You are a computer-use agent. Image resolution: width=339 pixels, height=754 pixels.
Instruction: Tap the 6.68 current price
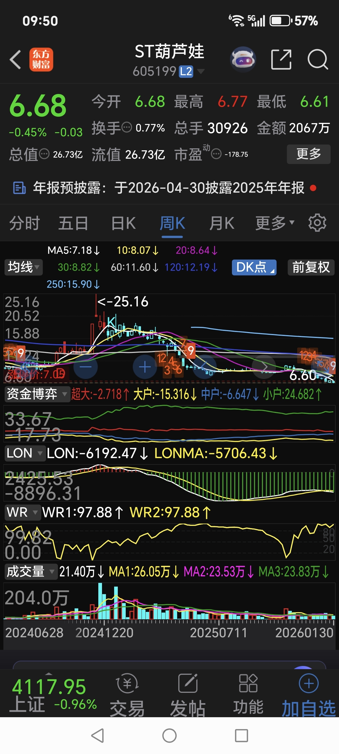click(38, 105)
